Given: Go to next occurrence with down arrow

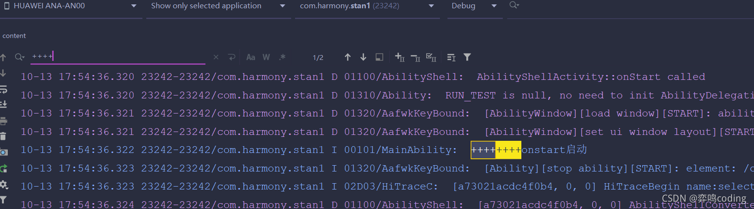Looking at the screenshot, I should tap(363, 57).
